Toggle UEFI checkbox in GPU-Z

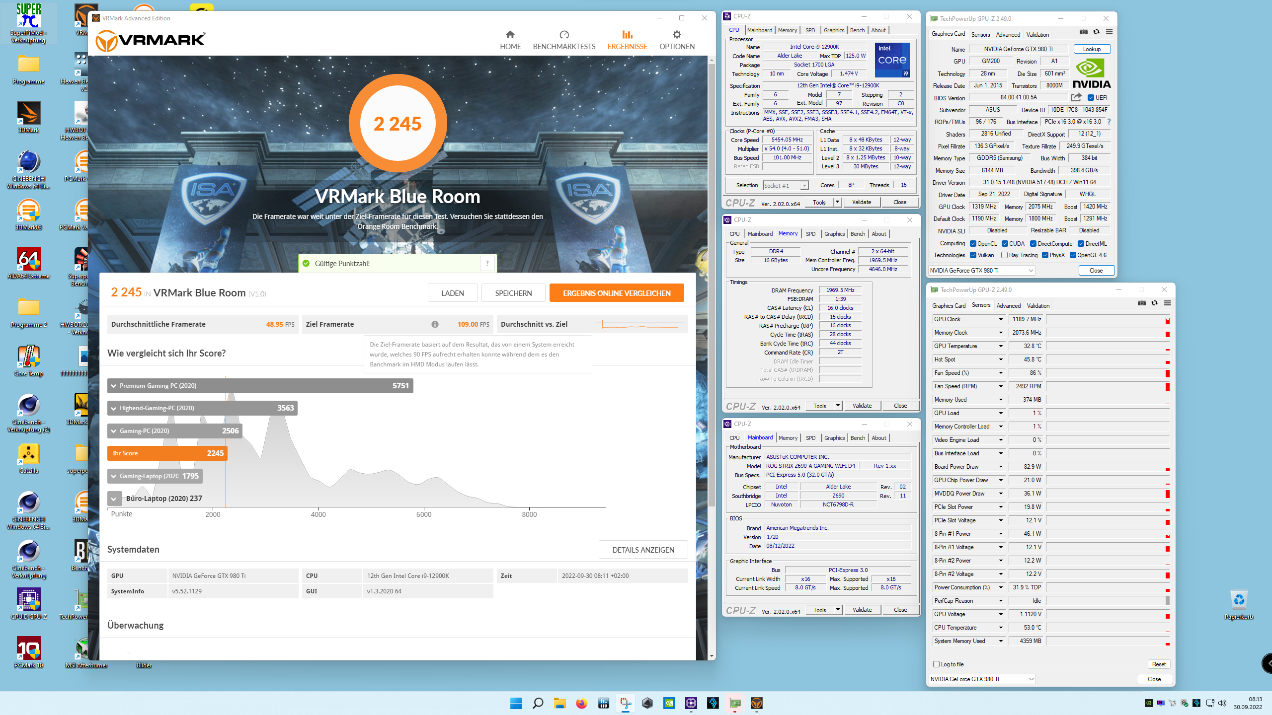coord(1091,98)
